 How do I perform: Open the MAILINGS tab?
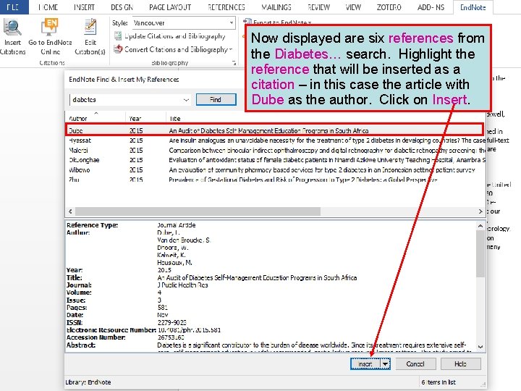(x=276, y=7)
